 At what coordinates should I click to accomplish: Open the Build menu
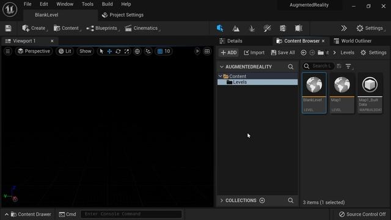pos(108,4)
